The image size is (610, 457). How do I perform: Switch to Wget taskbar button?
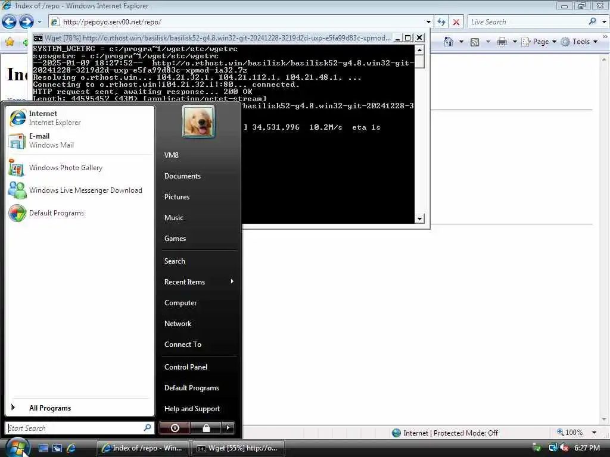238,448
